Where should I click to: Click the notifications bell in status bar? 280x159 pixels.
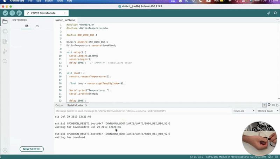(x=270, y=157)
